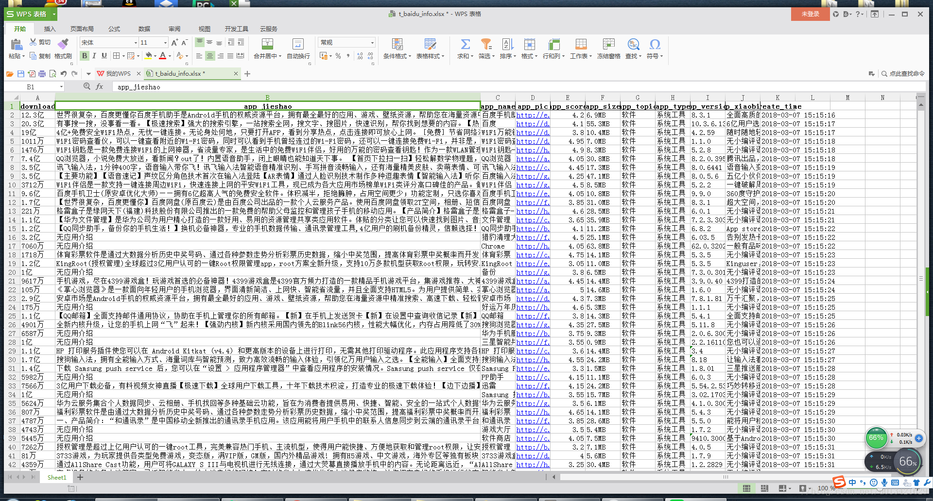Viewport: 933px width, 501px height.
Task: Click the Undo arrow icon
Action: [x=64, y=74]
